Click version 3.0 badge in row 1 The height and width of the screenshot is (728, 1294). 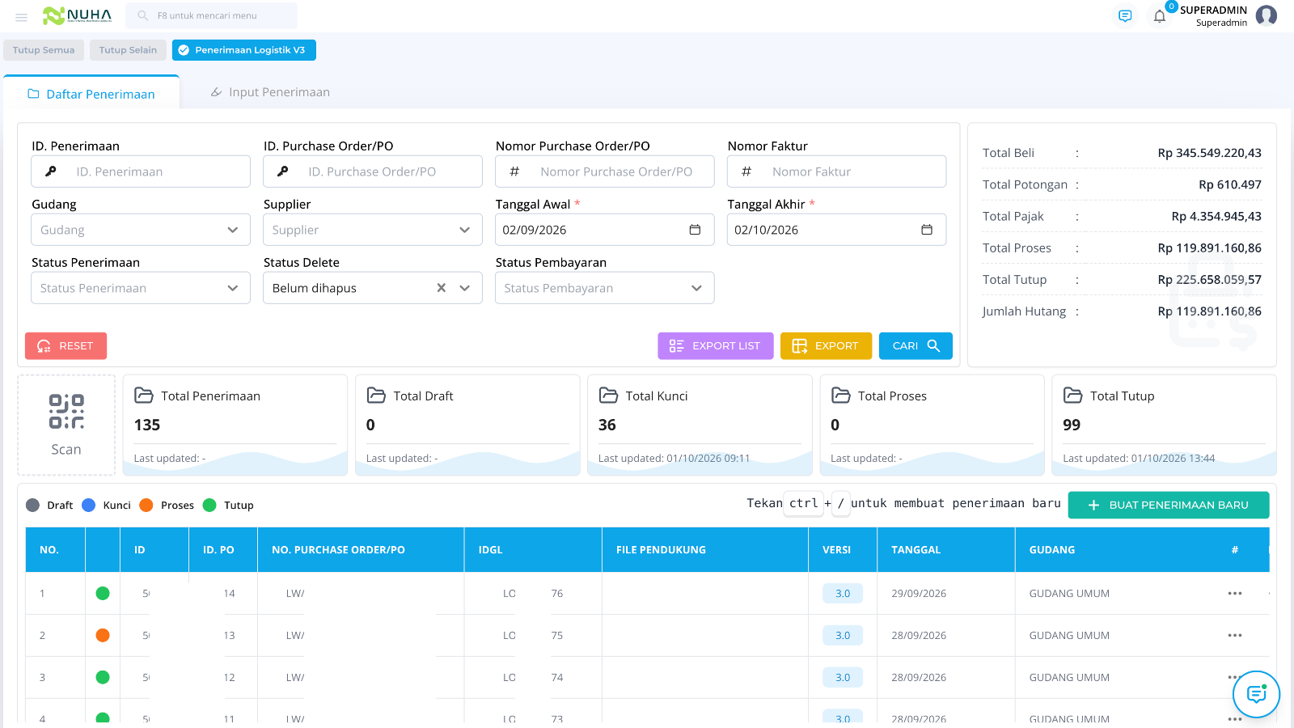click(x=843, y=594)
